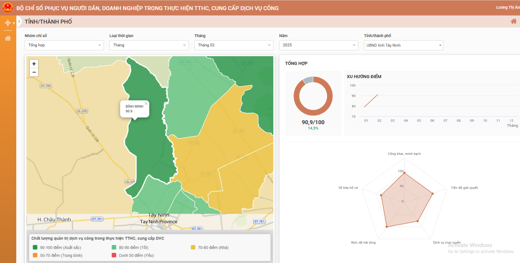The image size is (520, 263).
Task: Zoom out on the map
Action: (x=34, y=72)
